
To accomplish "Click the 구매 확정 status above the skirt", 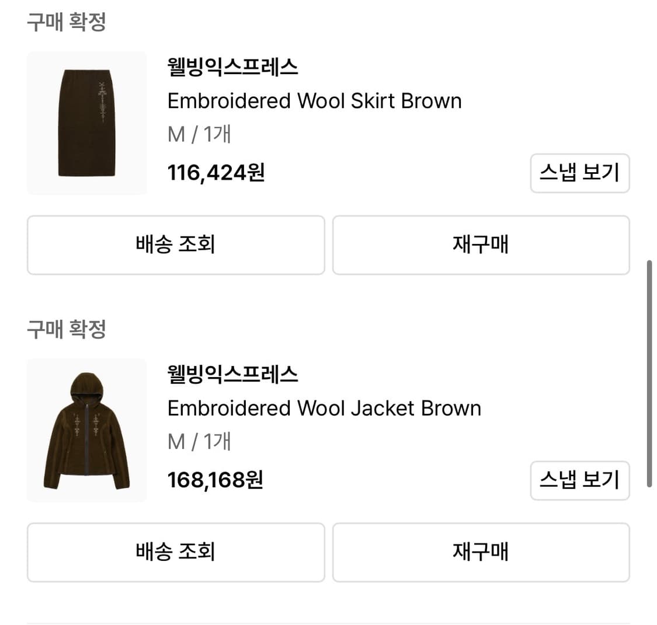I will pos(66,22).
